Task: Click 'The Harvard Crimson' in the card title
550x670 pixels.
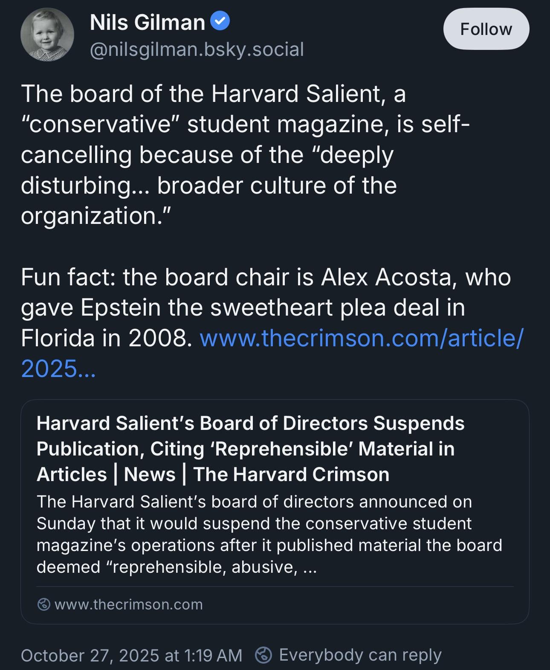Action: (x=291, y=474)
